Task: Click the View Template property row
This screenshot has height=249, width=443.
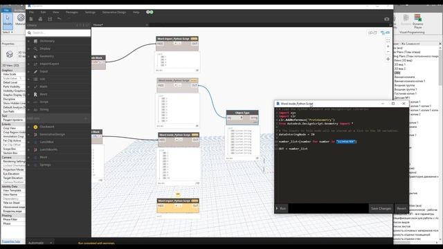Action: [13, 191]
